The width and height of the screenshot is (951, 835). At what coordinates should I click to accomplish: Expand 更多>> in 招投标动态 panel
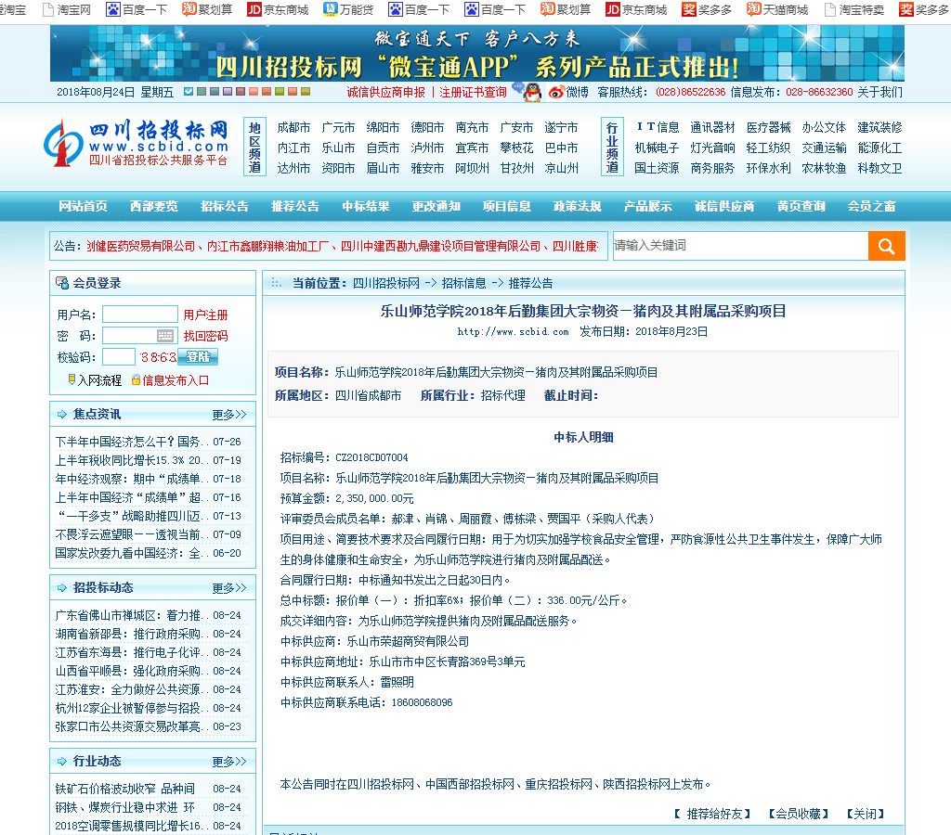pyautogui.click(x=228, y=588)
